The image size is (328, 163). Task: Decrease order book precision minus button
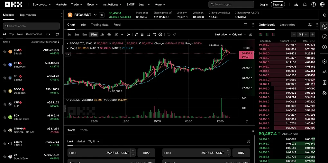pyautogui.click(x=294, y=34)
